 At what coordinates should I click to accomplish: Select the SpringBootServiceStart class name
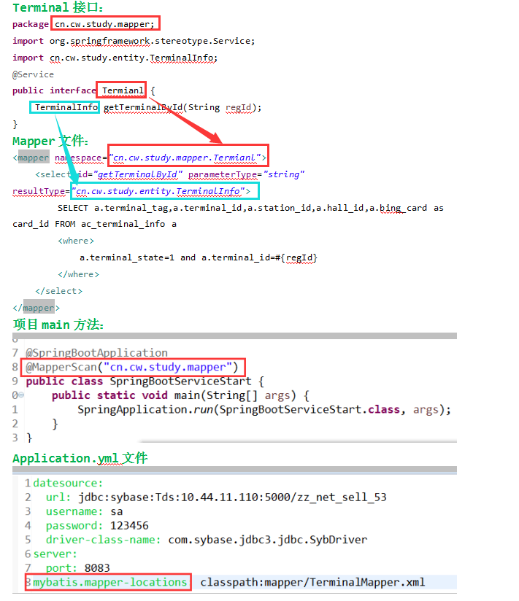180,381
